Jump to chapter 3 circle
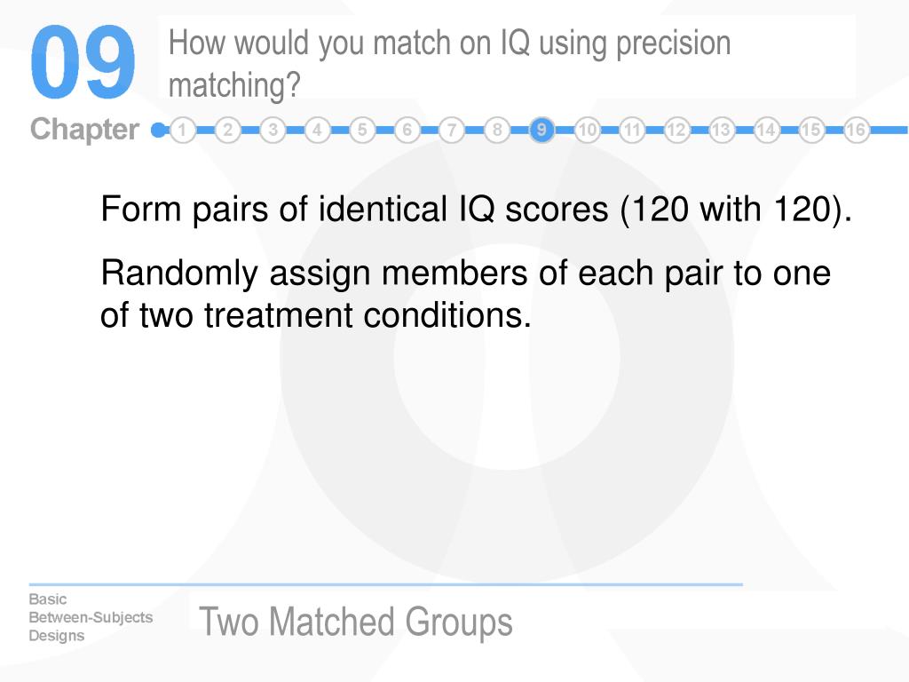 coord(273,130)
